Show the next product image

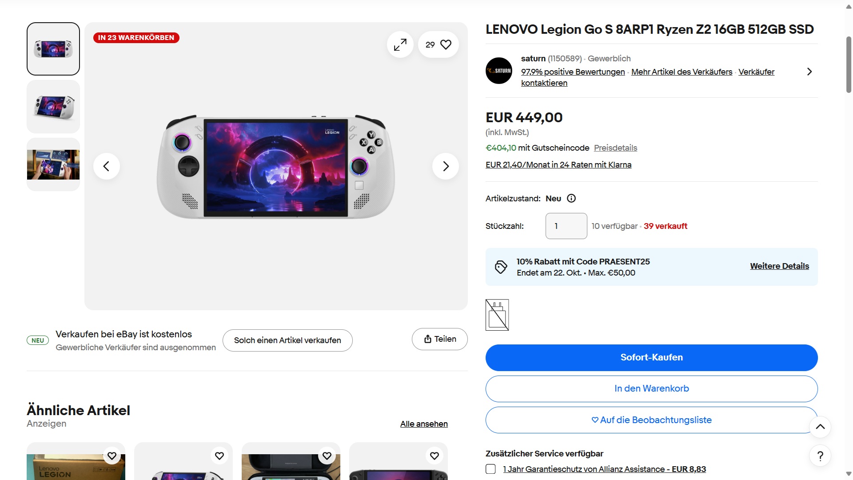pyautogui.click(x=445, y=166)
